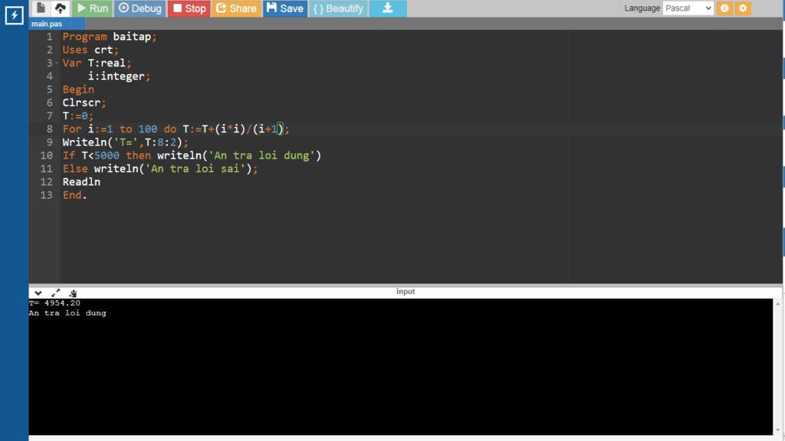This screenshot has width=785, height=441.
Task: Click the 'Begin' keyword on line 5
Action: (x=78, y=90)
